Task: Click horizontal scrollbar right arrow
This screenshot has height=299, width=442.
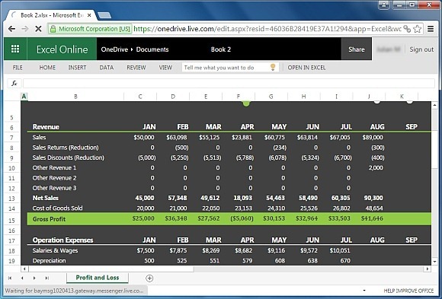Action: (428, 269)
